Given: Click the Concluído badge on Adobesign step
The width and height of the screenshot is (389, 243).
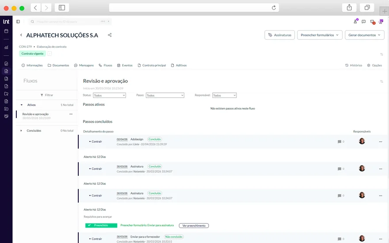Looking at the screenshot, I should click(155, 139).
